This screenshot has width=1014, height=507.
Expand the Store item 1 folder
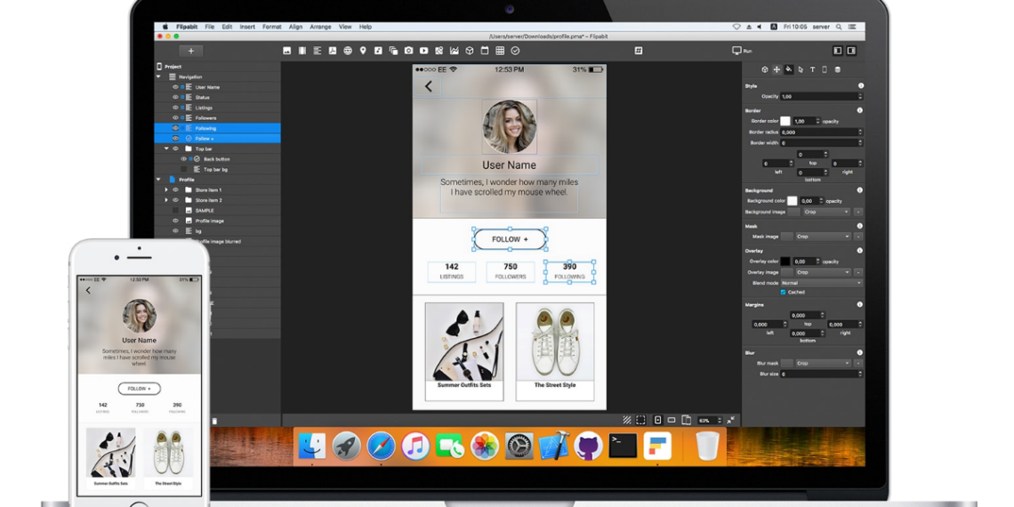(x=166, y=189)
